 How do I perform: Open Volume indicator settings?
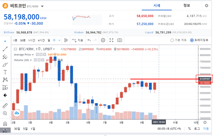click(39, 60)
